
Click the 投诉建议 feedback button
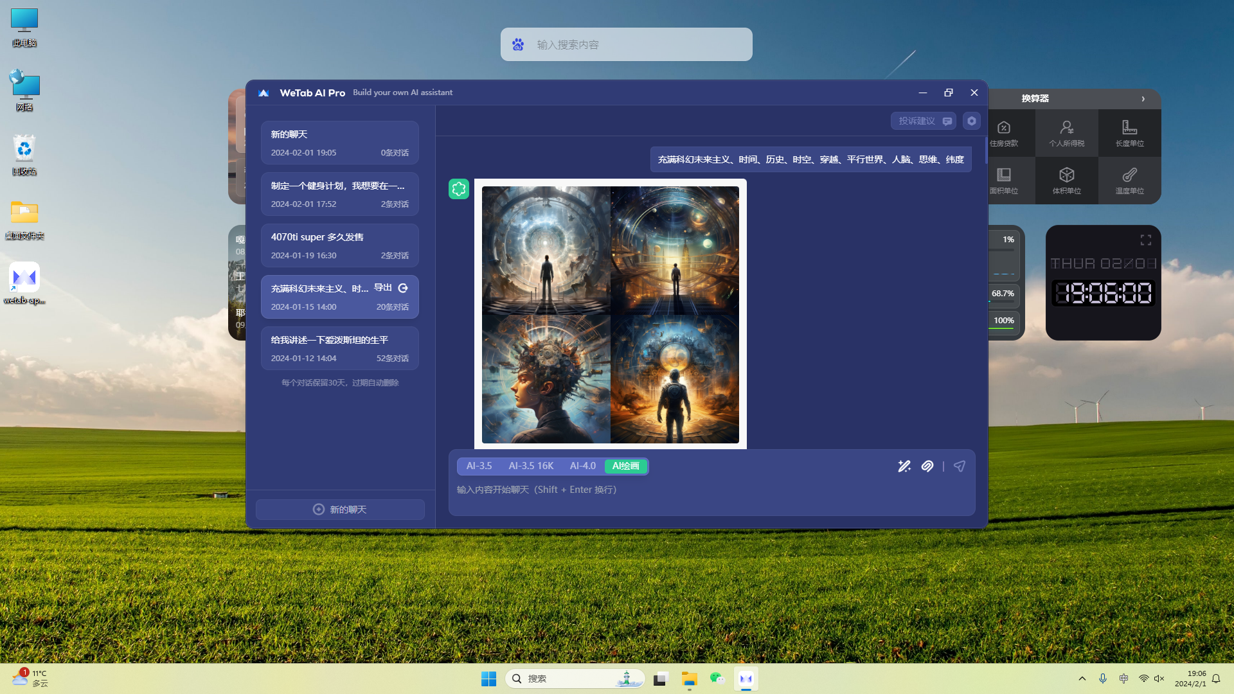(923, 121)
